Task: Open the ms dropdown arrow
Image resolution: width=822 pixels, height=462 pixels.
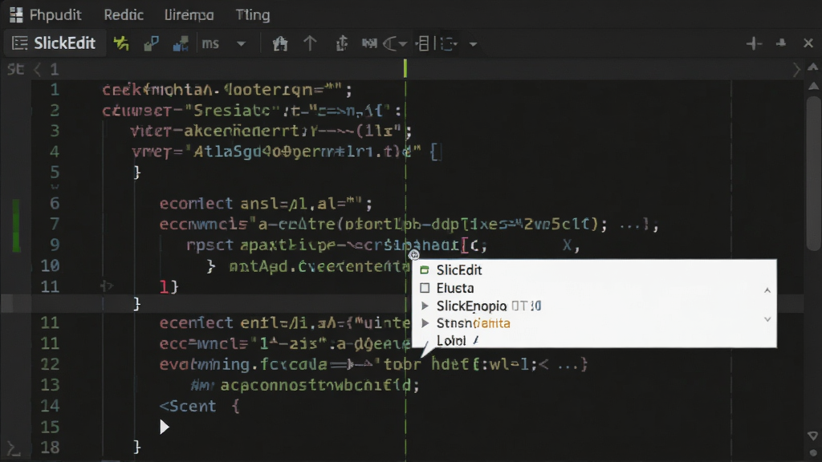Action: [x=241, y=44]
